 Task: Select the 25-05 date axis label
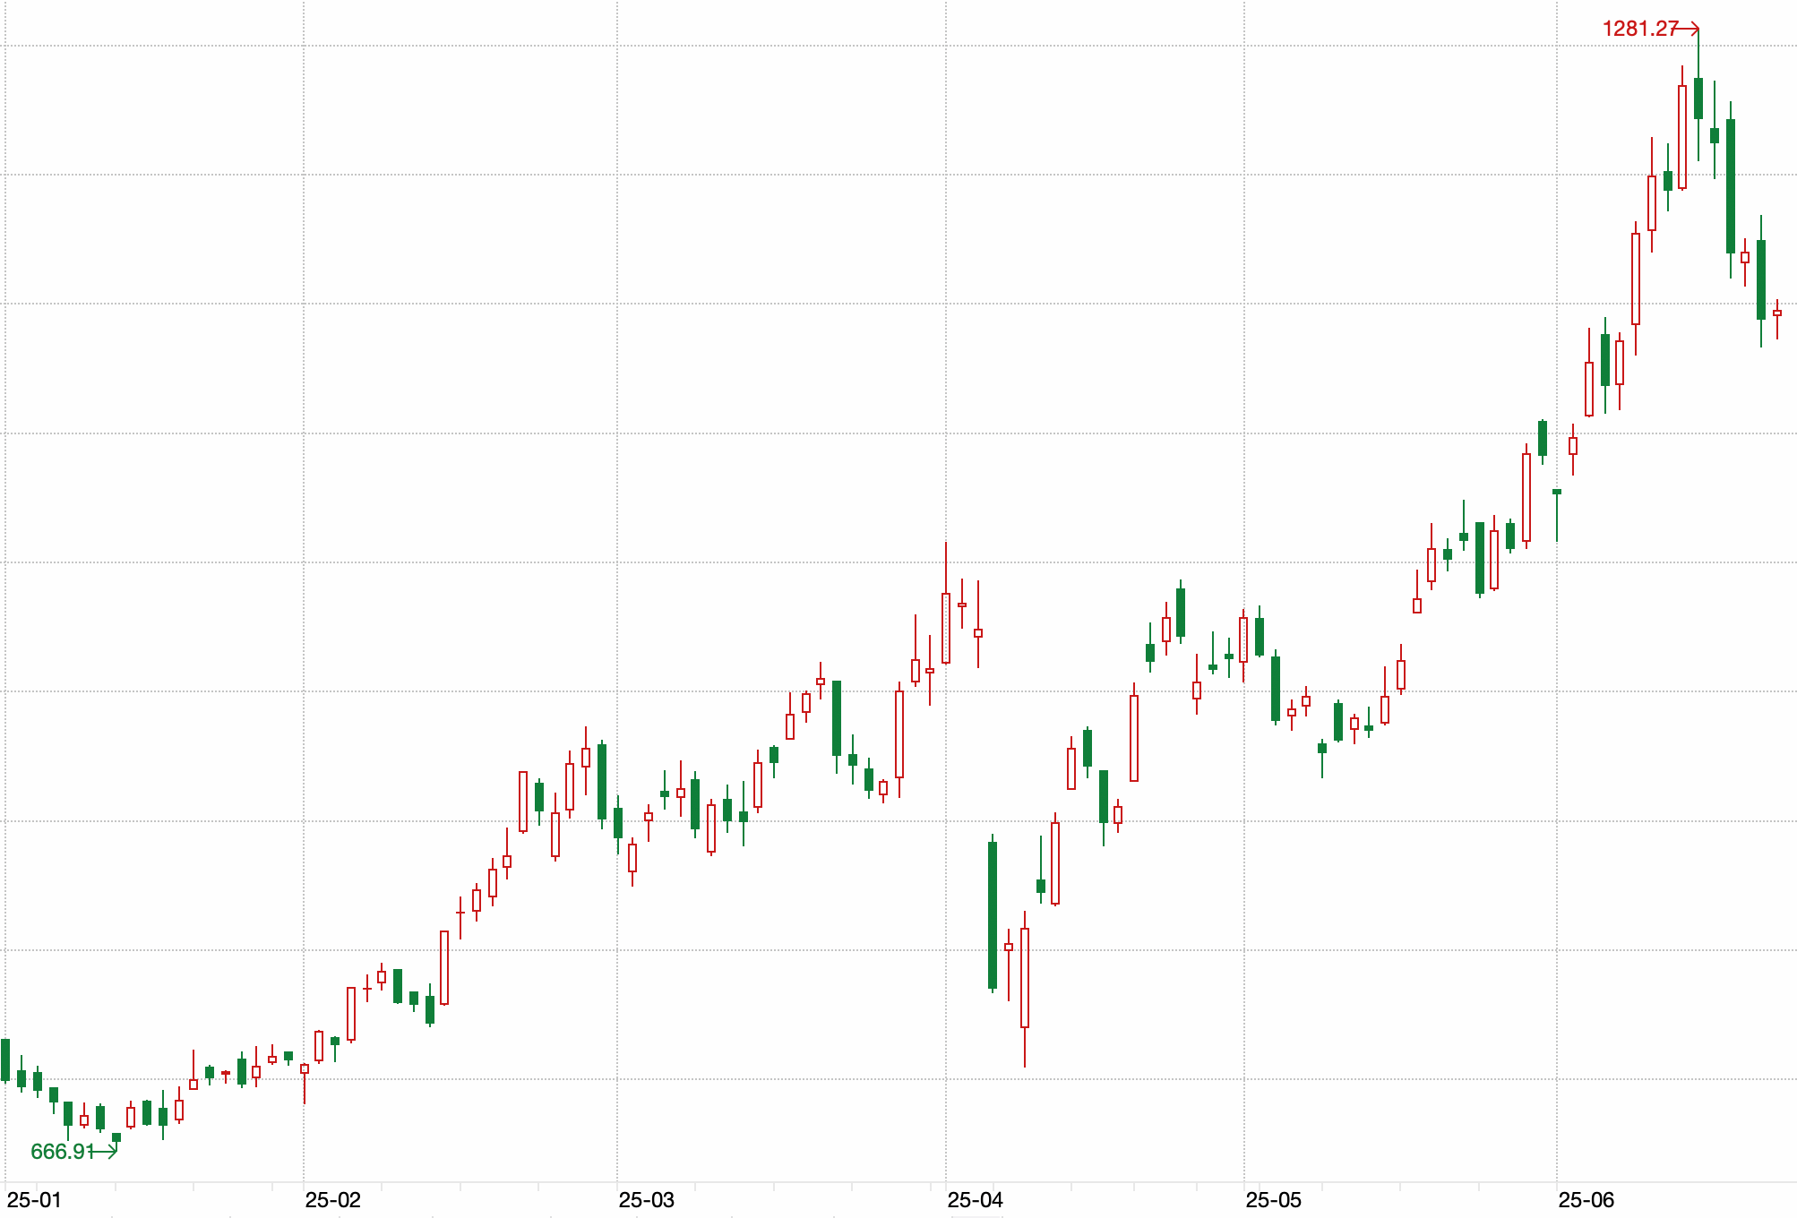[x=1273, y=1200]
